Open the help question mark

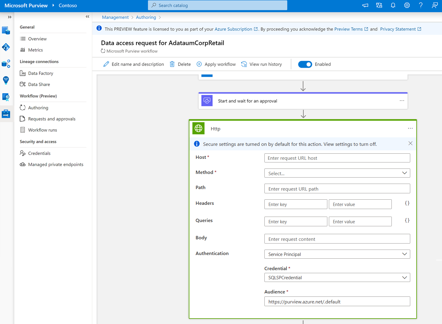tap(421, 5)
